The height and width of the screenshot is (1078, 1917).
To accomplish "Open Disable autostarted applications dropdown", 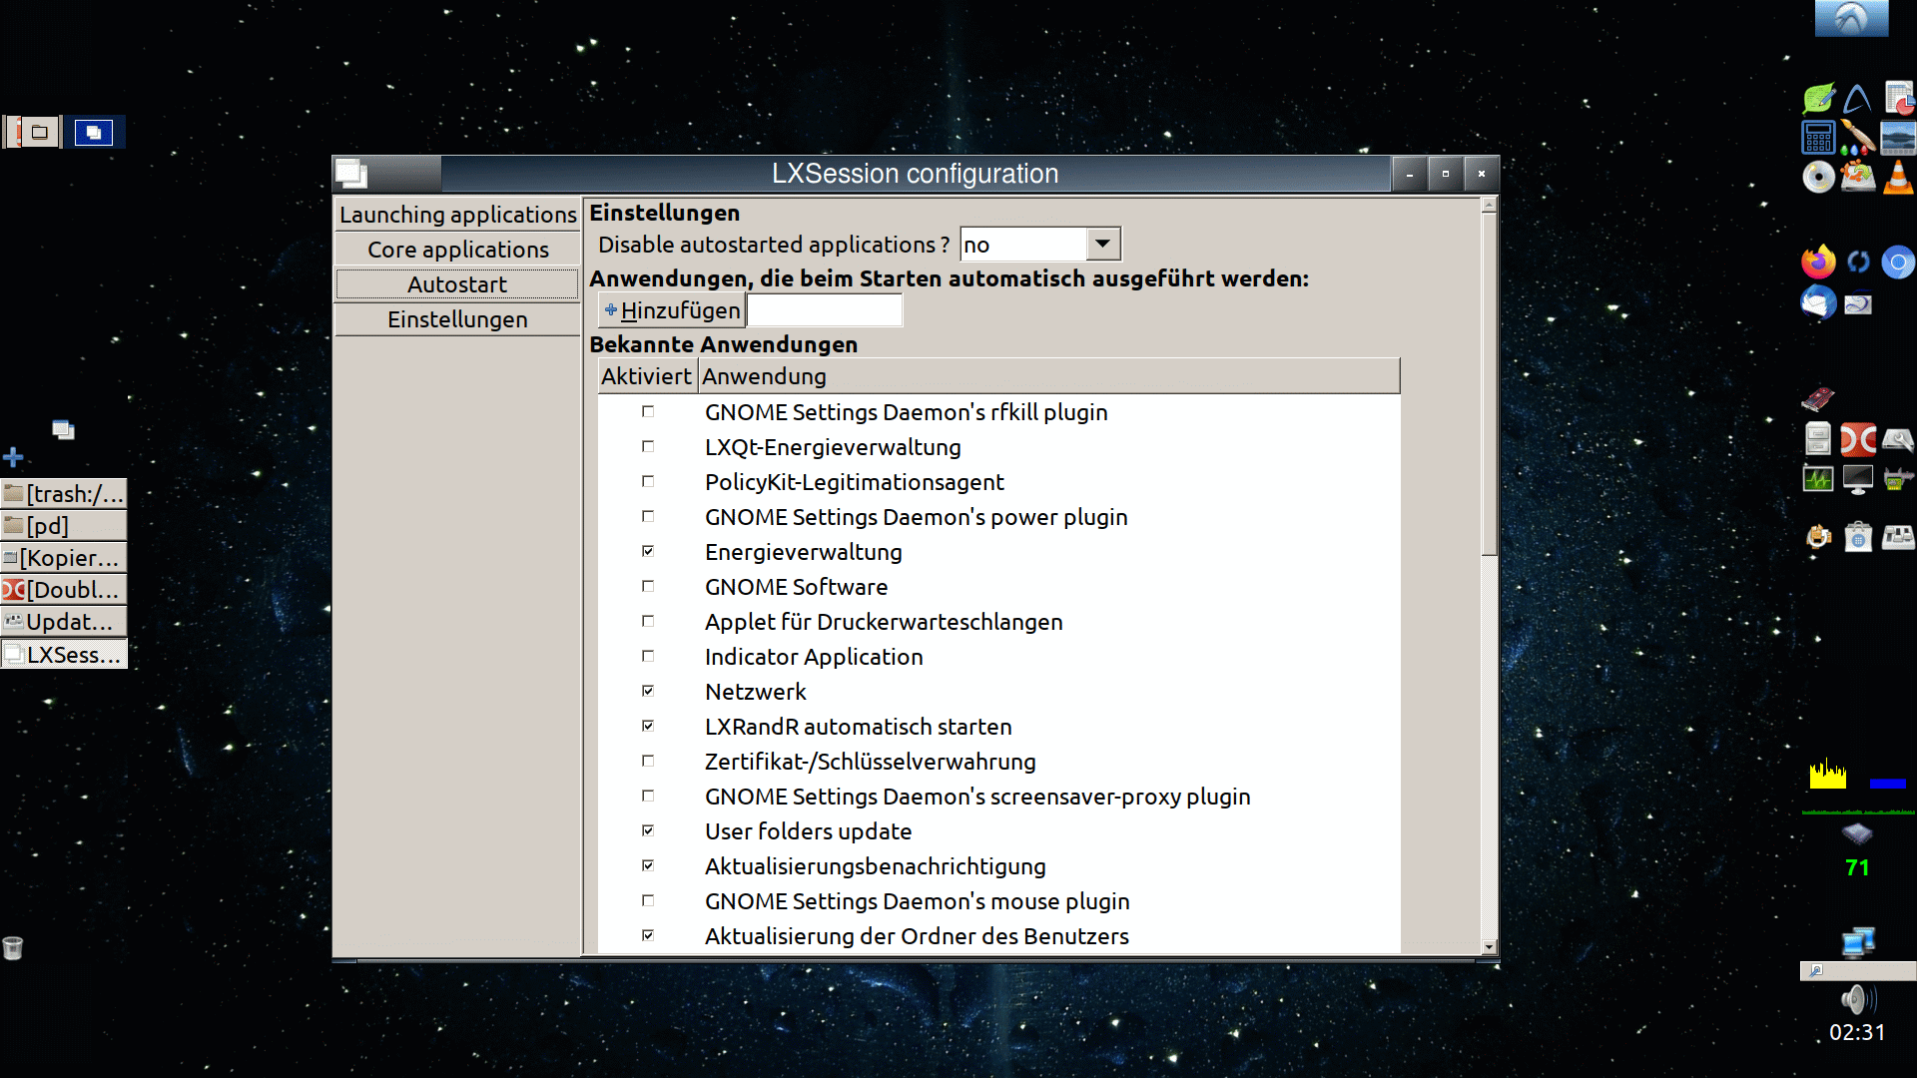I will pyautogui.click(x=1102, y=245).
